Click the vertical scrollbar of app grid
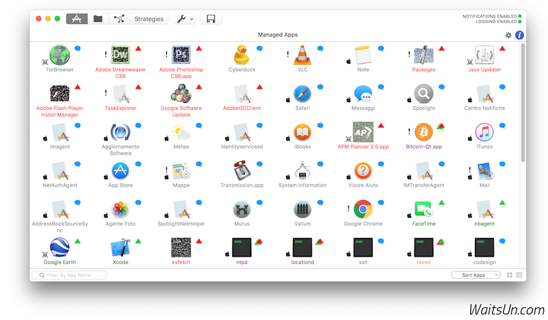The image size is (548, 320). pos(522,103)
